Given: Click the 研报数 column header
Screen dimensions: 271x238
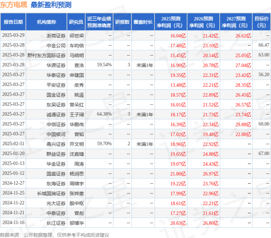Looking at the screenshot, I should click(122, 22).
